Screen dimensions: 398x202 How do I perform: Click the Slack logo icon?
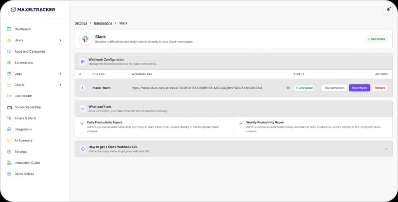click(86, 39)
